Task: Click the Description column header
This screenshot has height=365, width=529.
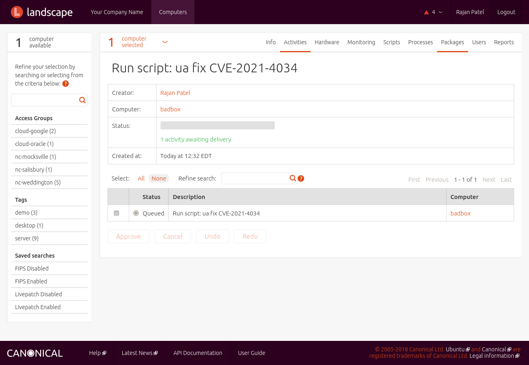Action: click(189, 197)
